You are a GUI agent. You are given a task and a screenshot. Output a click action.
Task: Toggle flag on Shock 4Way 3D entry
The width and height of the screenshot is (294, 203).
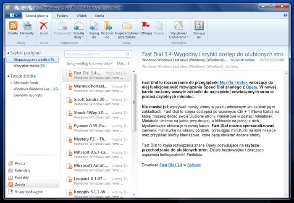(x=126, y=113)
